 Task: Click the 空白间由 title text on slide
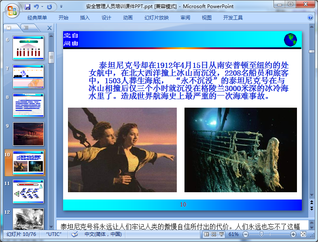pyautogui.click(x=71, y=39)
